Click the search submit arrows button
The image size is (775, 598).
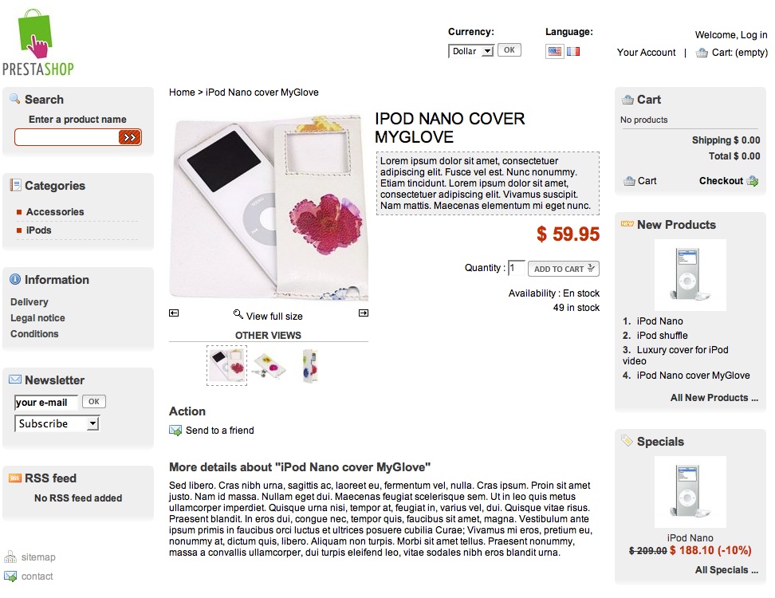(130, 137)
